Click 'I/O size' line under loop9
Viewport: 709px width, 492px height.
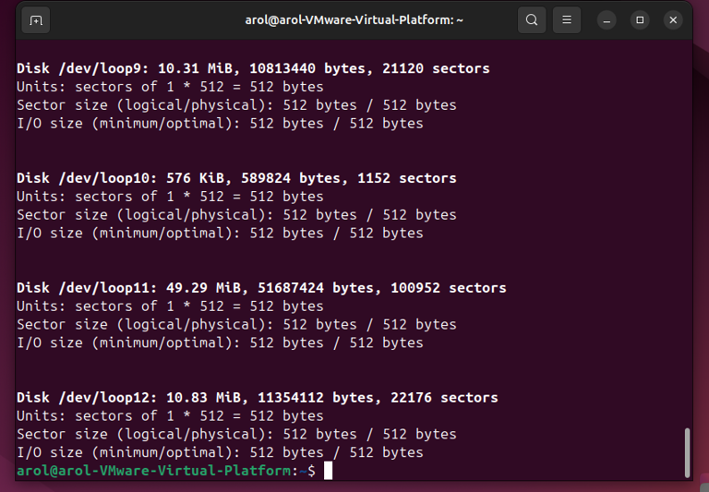click(220, 124)
